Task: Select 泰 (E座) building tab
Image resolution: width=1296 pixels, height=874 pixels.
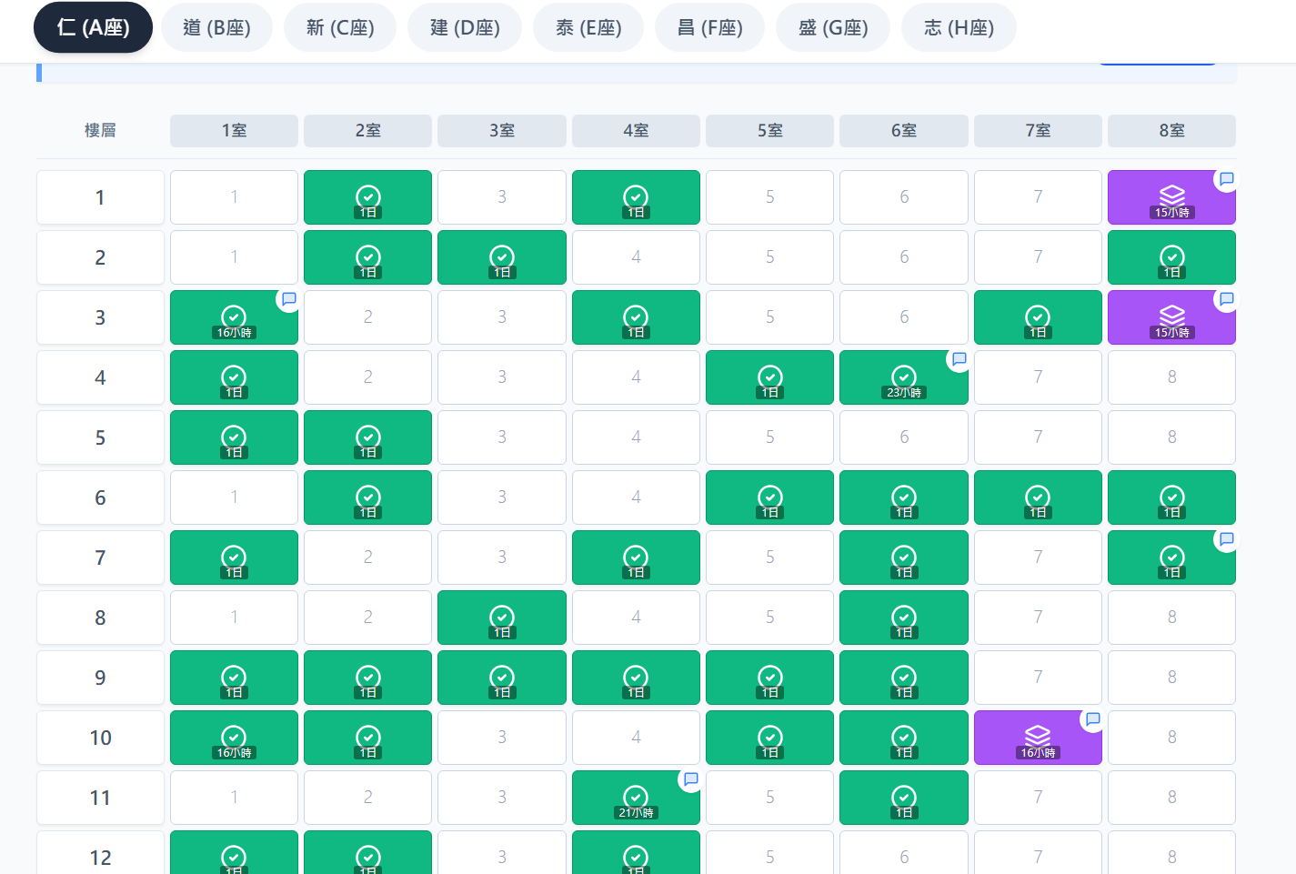Action: pyautogui.click(x=588, y=27)
